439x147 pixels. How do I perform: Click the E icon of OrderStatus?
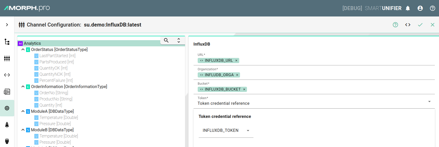click(28, 50)
